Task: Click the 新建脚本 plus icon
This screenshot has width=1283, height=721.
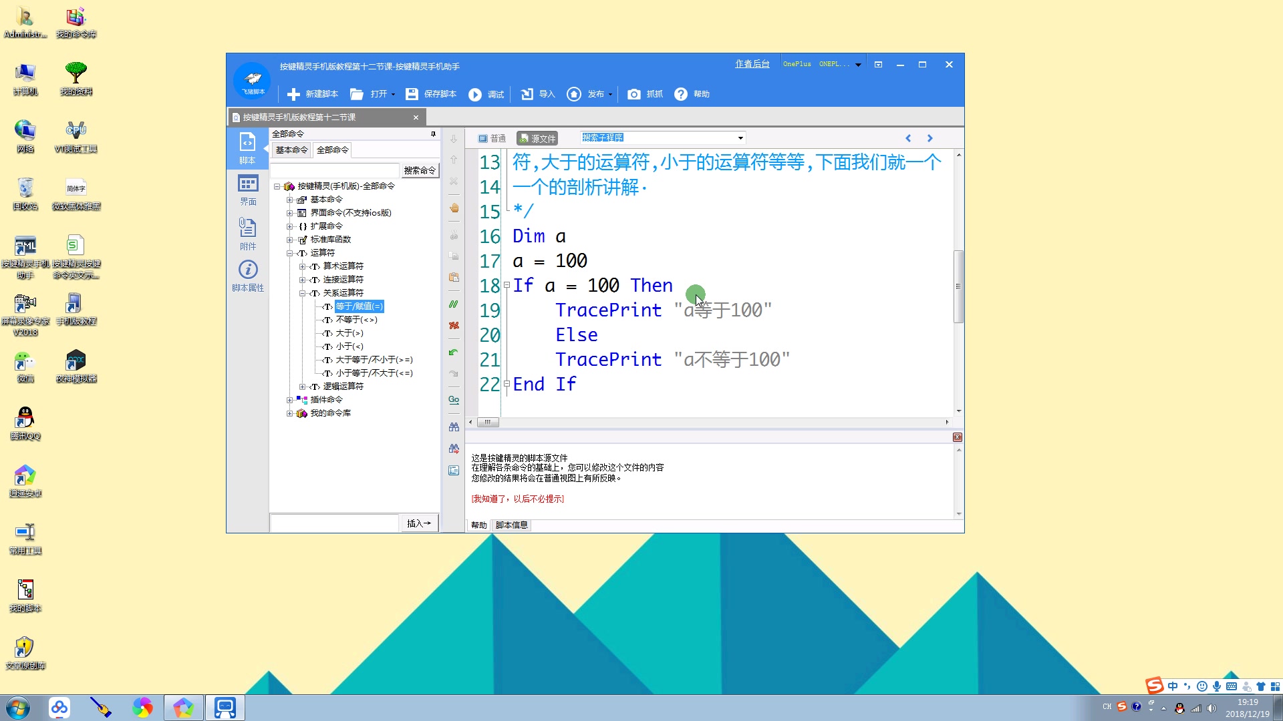Action: tap(293, 94)
